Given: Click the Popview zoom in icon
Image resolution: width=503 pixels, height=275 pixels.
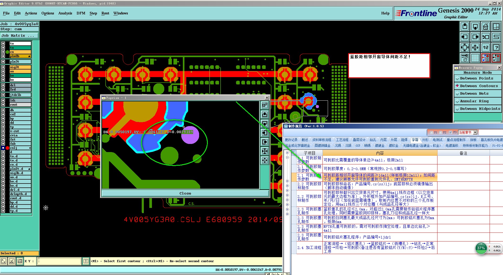Looking at the screenshot, I should 265,151.
